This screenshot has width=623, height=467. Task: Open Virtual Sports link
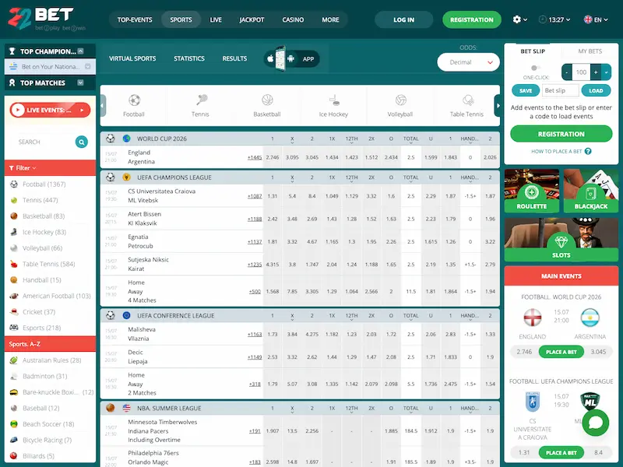(x=132, y=58)
